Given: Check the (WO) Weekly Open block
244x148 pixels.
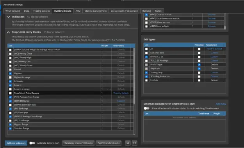Looking at the screenshot, I should coord(10,65).
